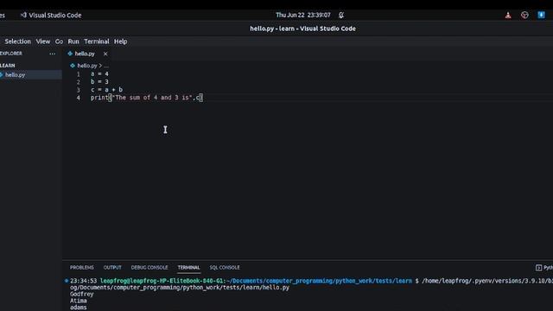
Task: Switch to the TERMINAL panel tab
Action: click(x=188, y=268)
